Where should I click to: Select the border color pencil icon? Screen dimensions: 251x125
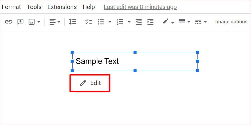point(166,21)
